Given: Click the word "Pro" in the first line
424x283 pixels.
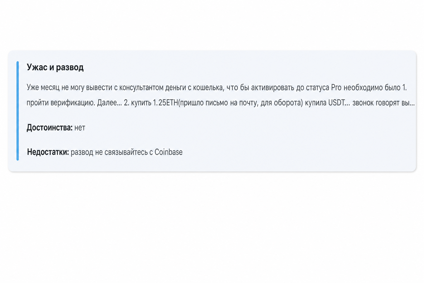Looking at the screenshot, I should click(x=336, y=88).
